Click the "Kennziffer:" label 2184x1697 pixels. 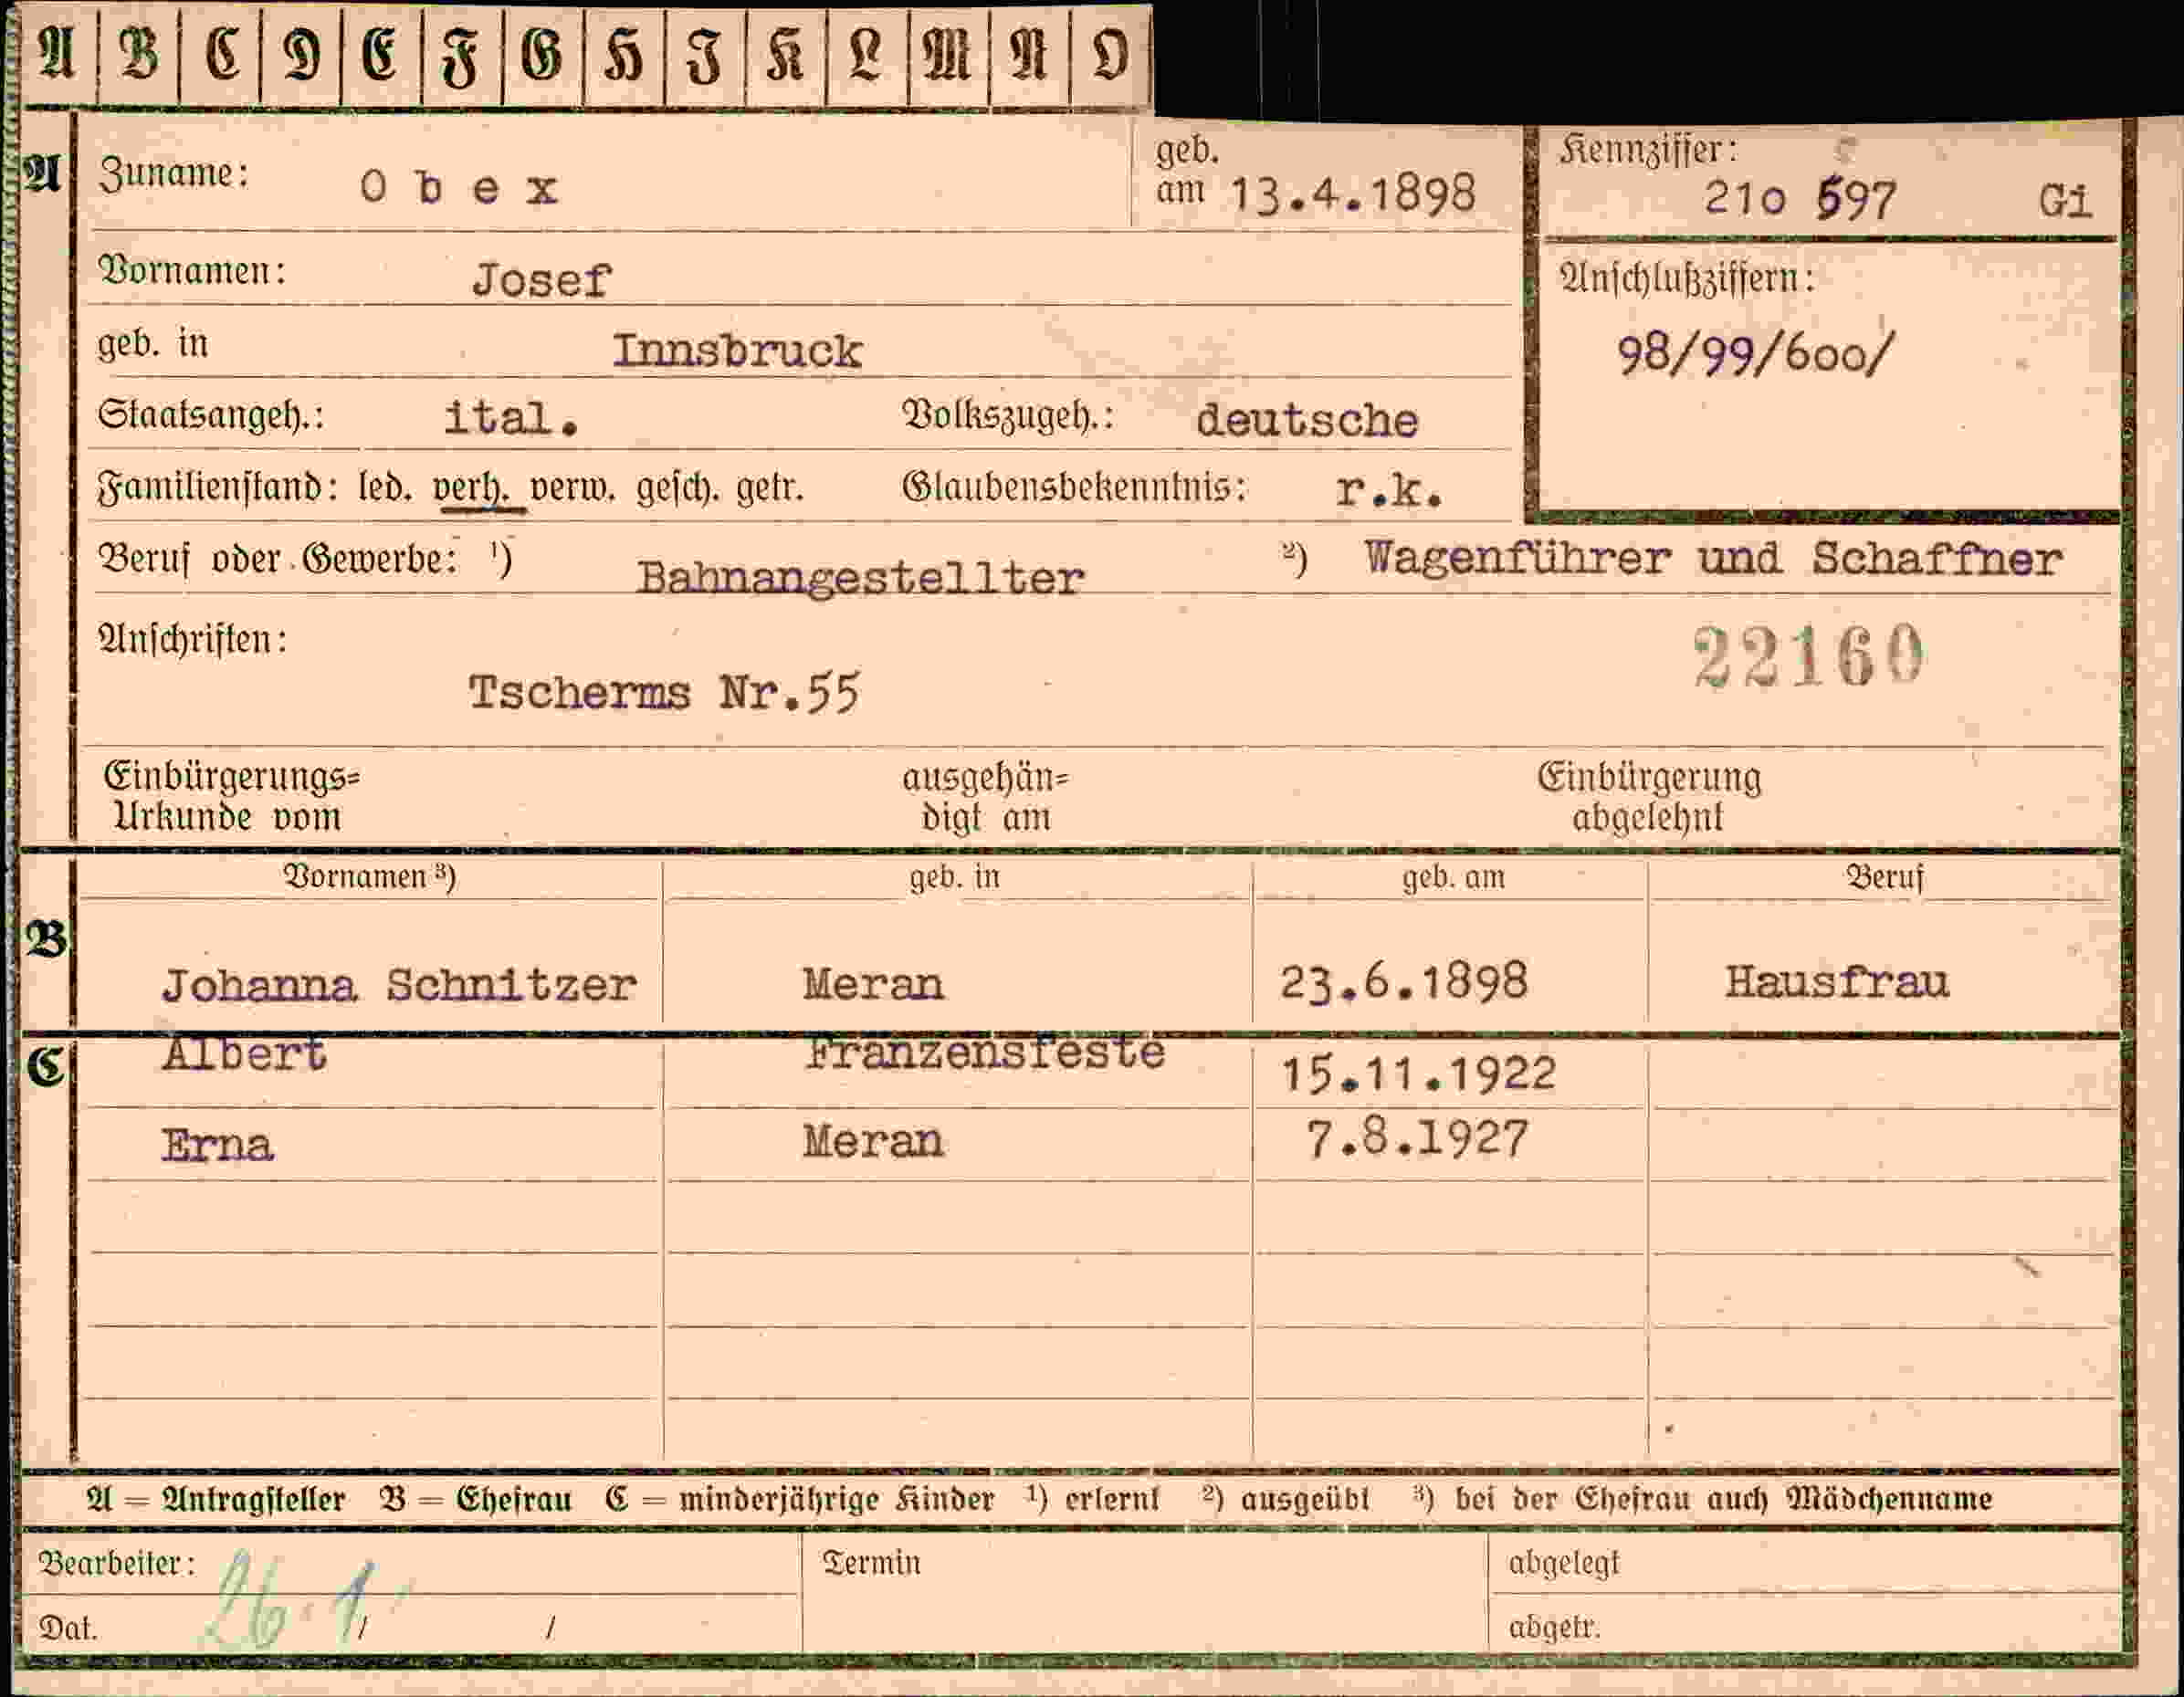pos(1648,150)
